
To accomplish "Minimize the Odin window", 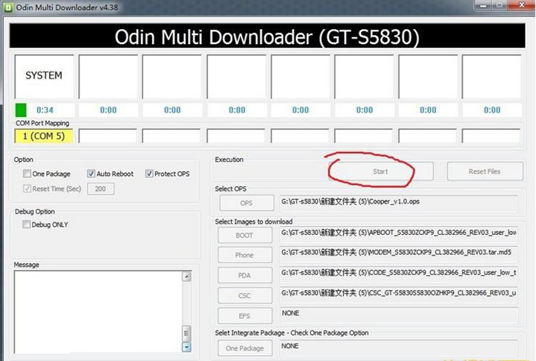I will 483,5.
